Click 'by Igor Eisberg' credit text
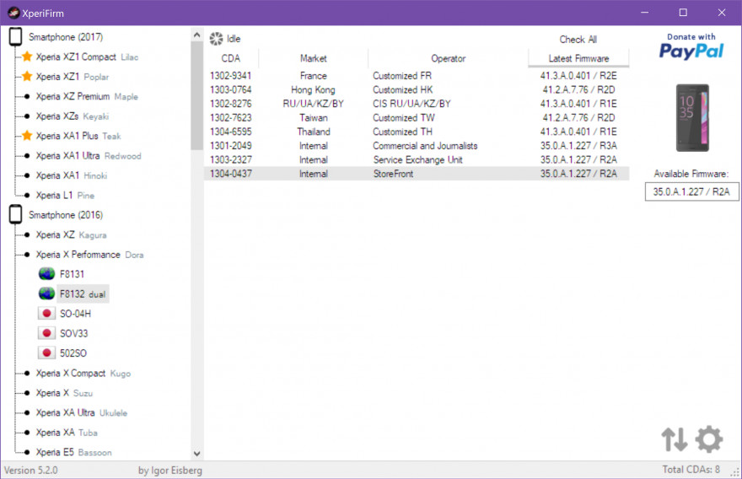This screenshot has width=742, height=479. point(169,471)
